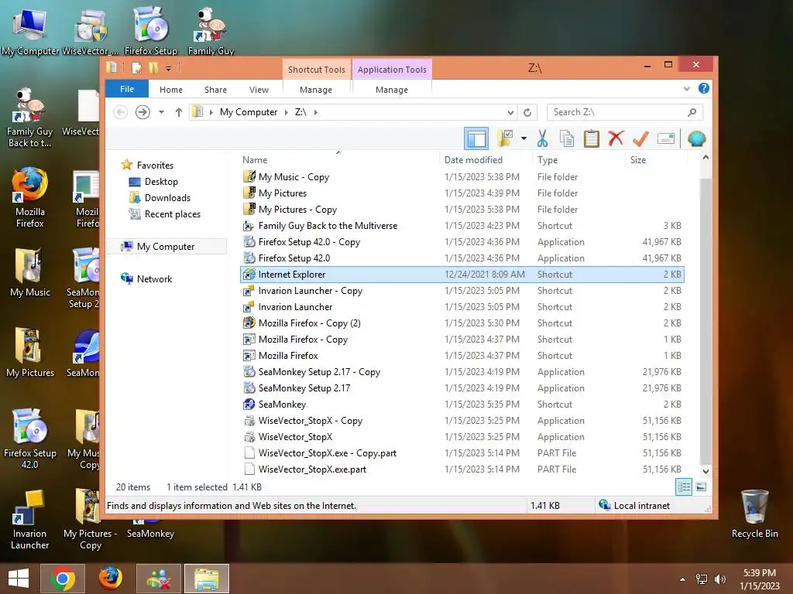Screen dimensions: 793x594
Task: Click the Cut scissors icon
Action: point(543,138)
